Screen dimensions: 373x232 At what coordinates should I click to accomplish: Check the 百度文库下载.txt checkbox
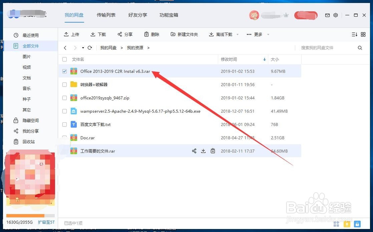(x=65, y=124)
